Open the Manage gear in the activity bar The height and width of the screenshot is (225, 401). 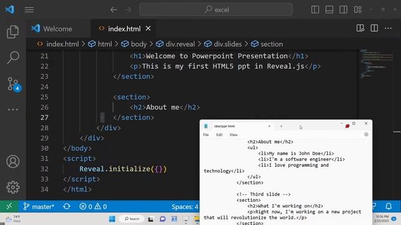click(x=13, y=187)
